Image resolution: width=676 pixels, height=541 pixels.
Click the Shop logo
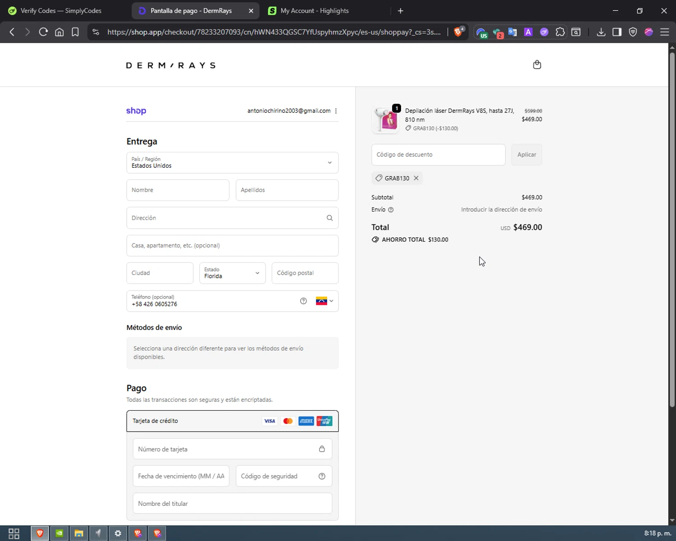point(136,111)
